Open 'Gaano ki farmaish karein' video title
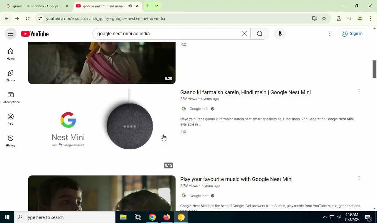 245,92
